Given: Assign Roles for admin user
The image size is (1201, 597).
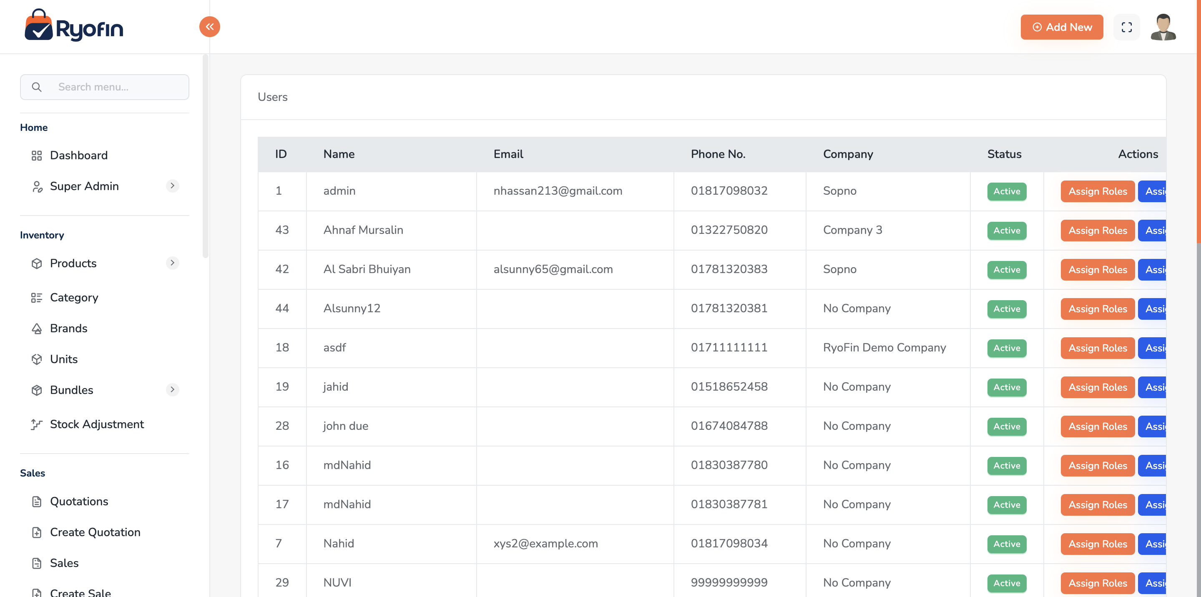Looking at the screenshot, I should (x=1098, y=191).
